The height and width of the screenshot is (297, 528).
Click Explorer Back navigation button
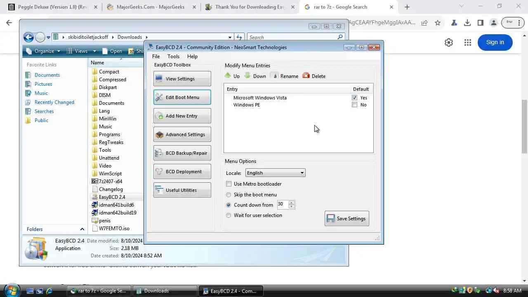click(x=28, y=38)
